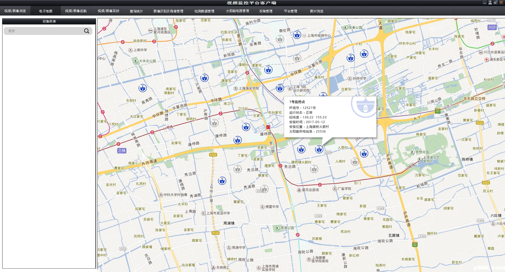Image resolution: width=505 pixels, height=272 pixels.
Task: Select blue camera marker right of 潘家宅
Action: pyautogui.click(x=268, y=70)
